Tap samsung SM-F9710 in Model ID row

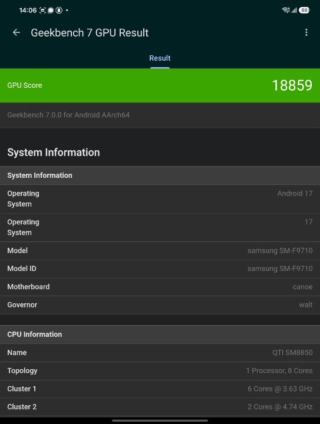click(x=280, y=269)
